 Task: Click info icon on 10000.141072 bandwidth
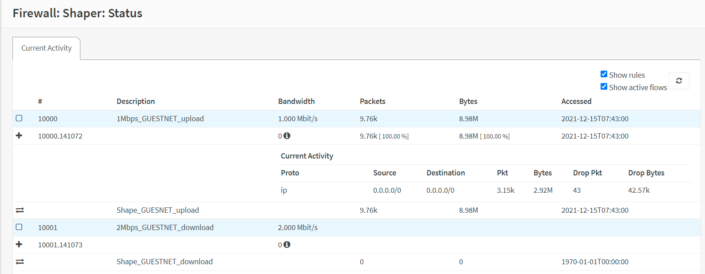[287, 136]
